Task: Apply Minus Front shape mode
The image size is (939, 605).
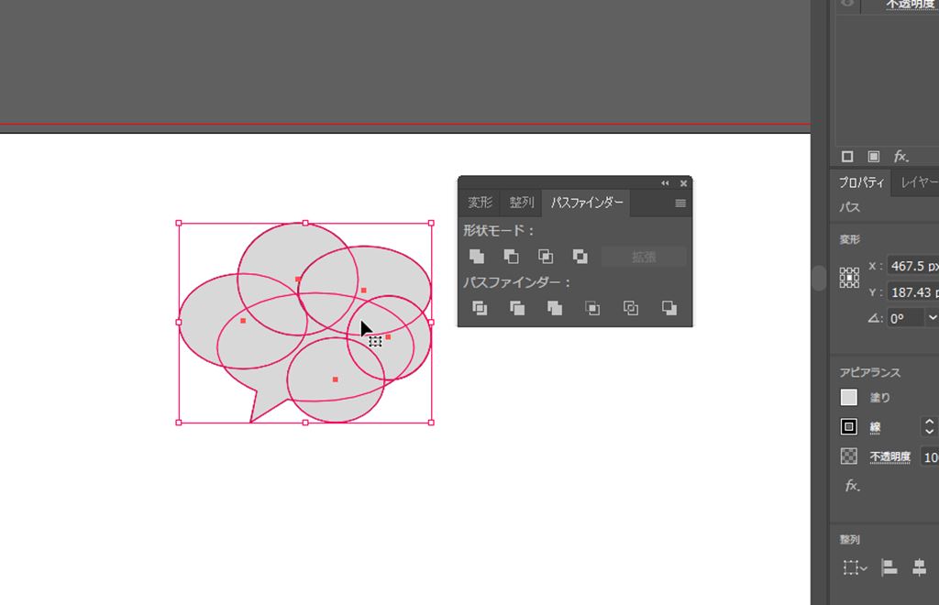Action: tap(511, 257)
